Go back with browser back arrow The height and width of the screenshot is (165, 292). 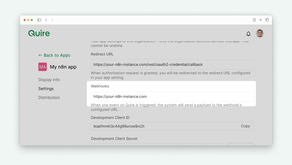pyautogui.click(x=46, y=20)
